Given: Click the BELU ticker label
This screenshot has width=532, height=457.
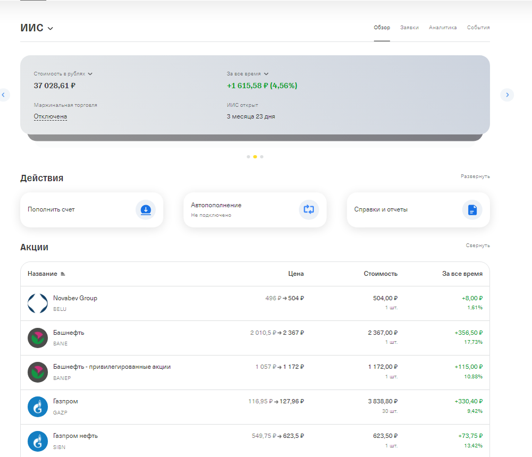Looking at the screenshot, I should [x=60, y=309].
